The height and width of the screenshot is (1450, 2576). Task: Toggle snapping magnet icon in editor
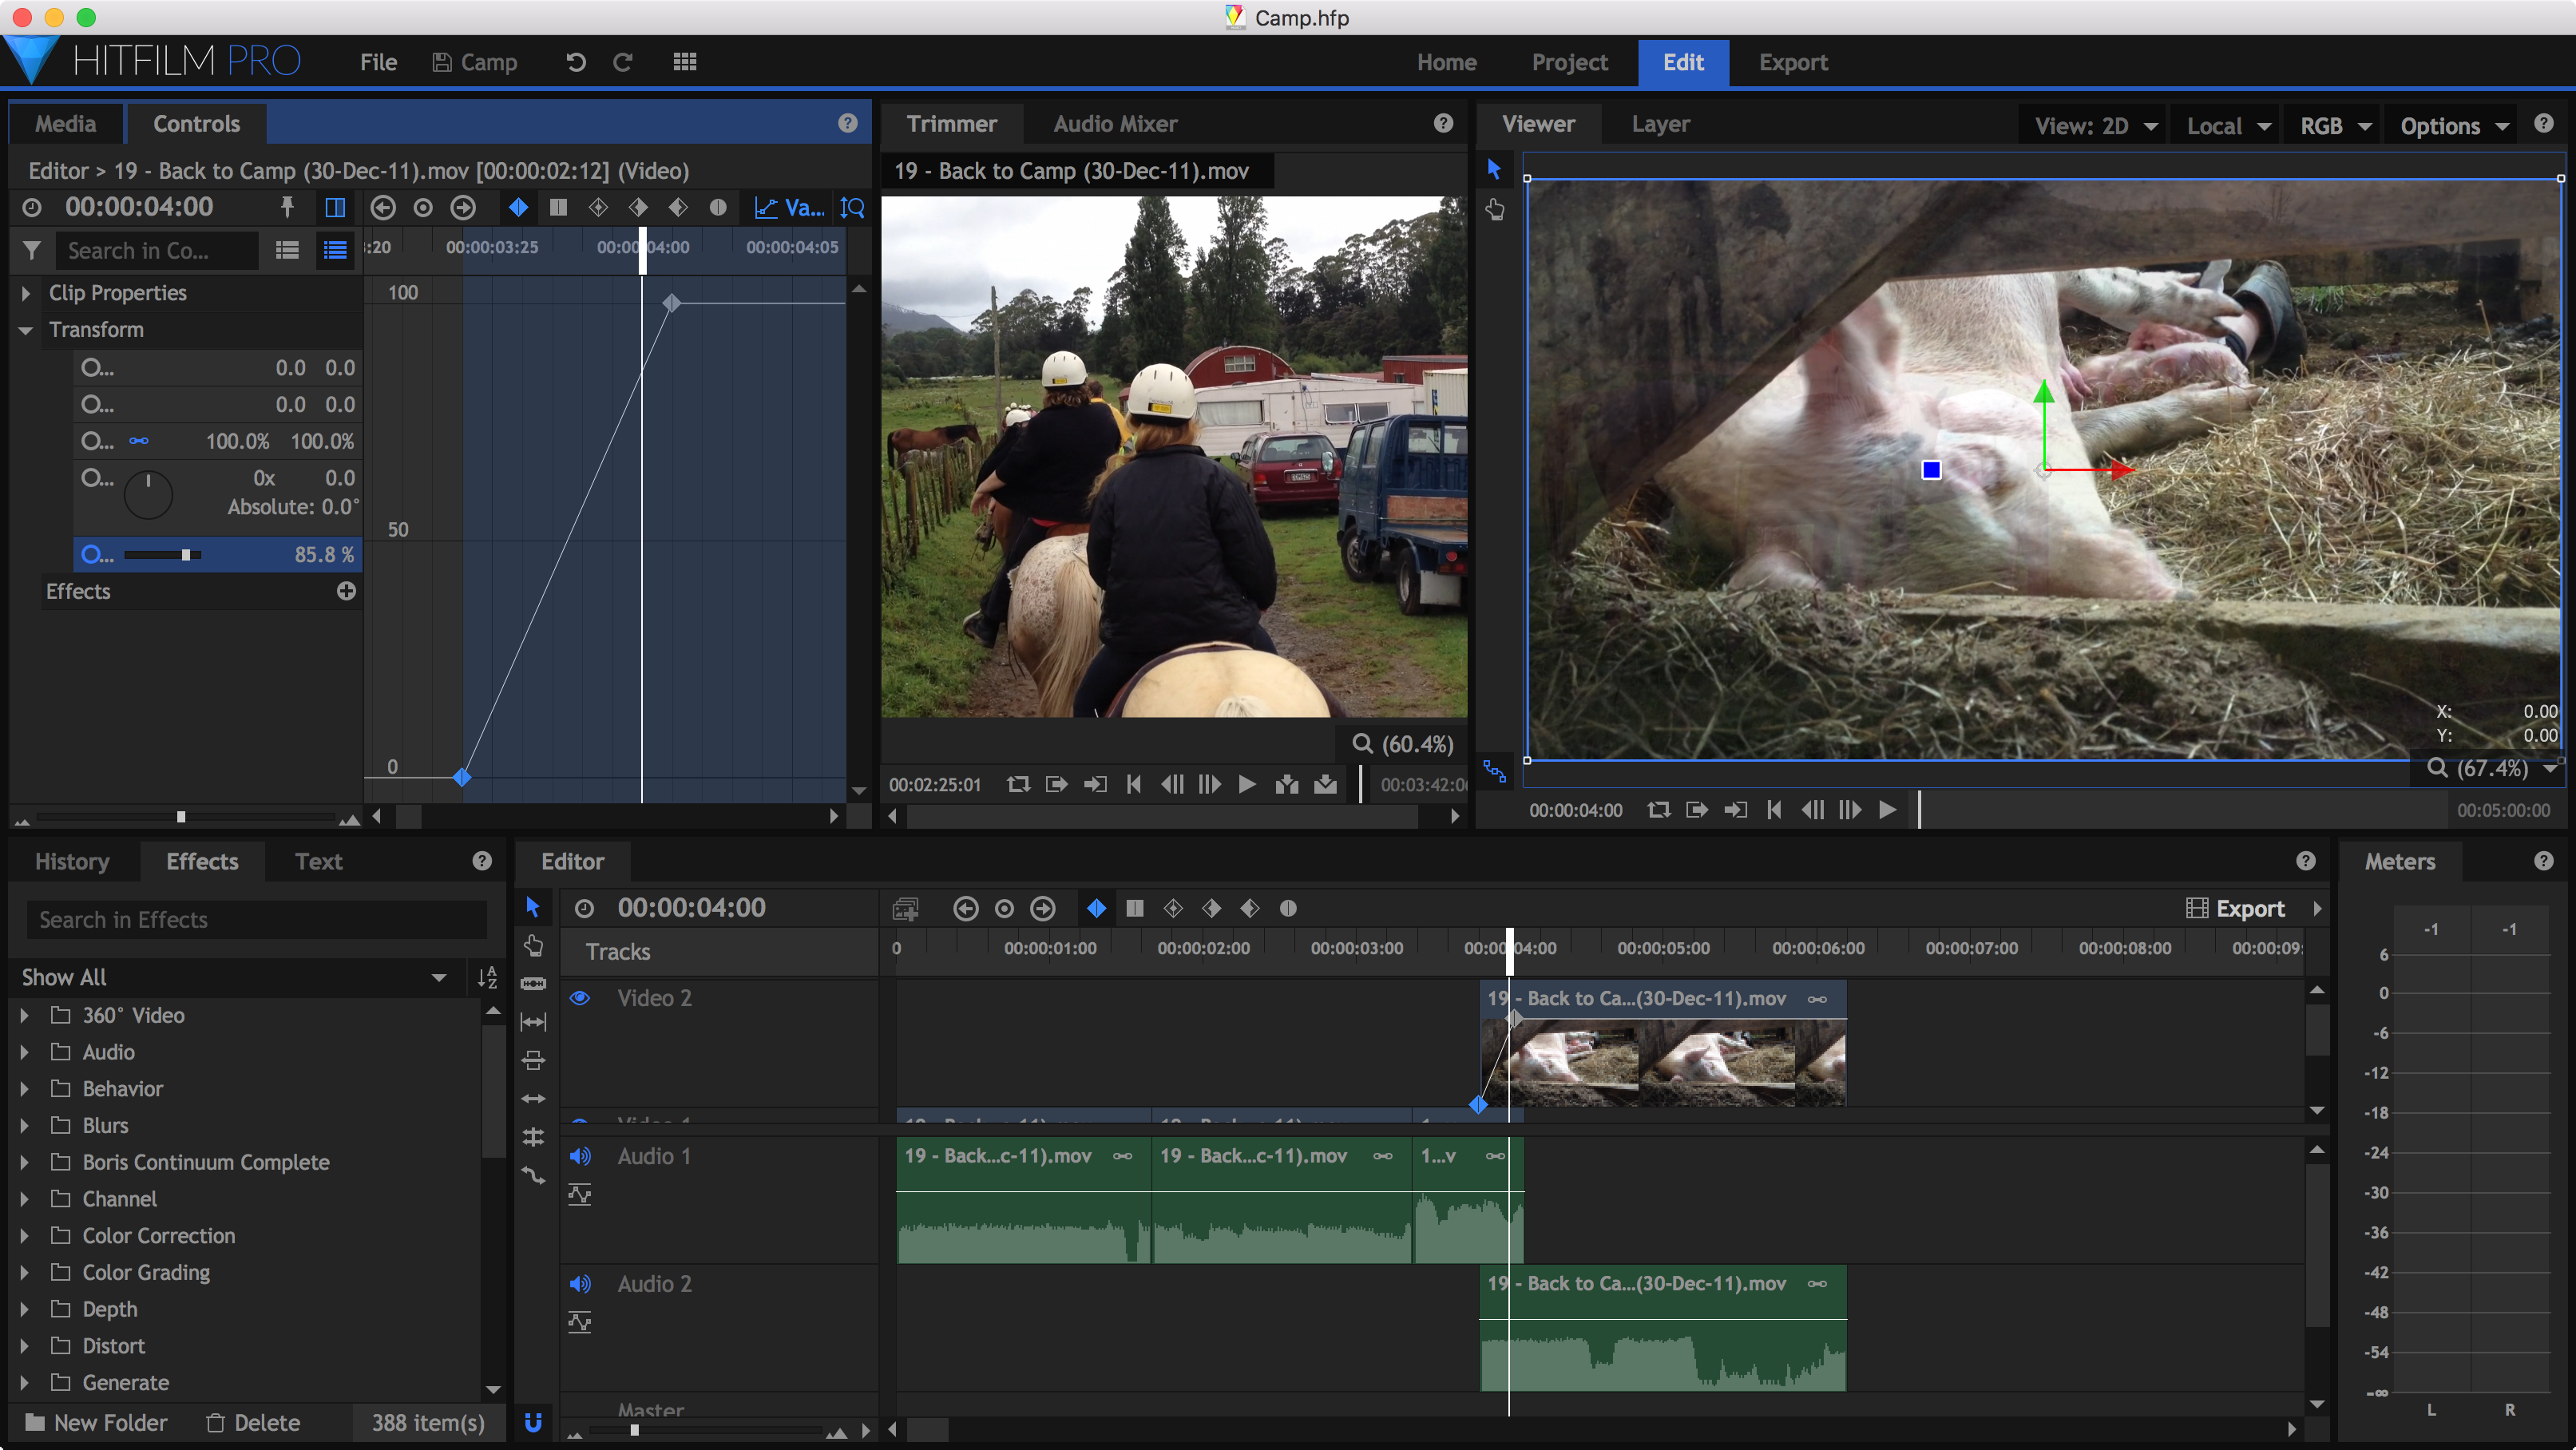533,1422
